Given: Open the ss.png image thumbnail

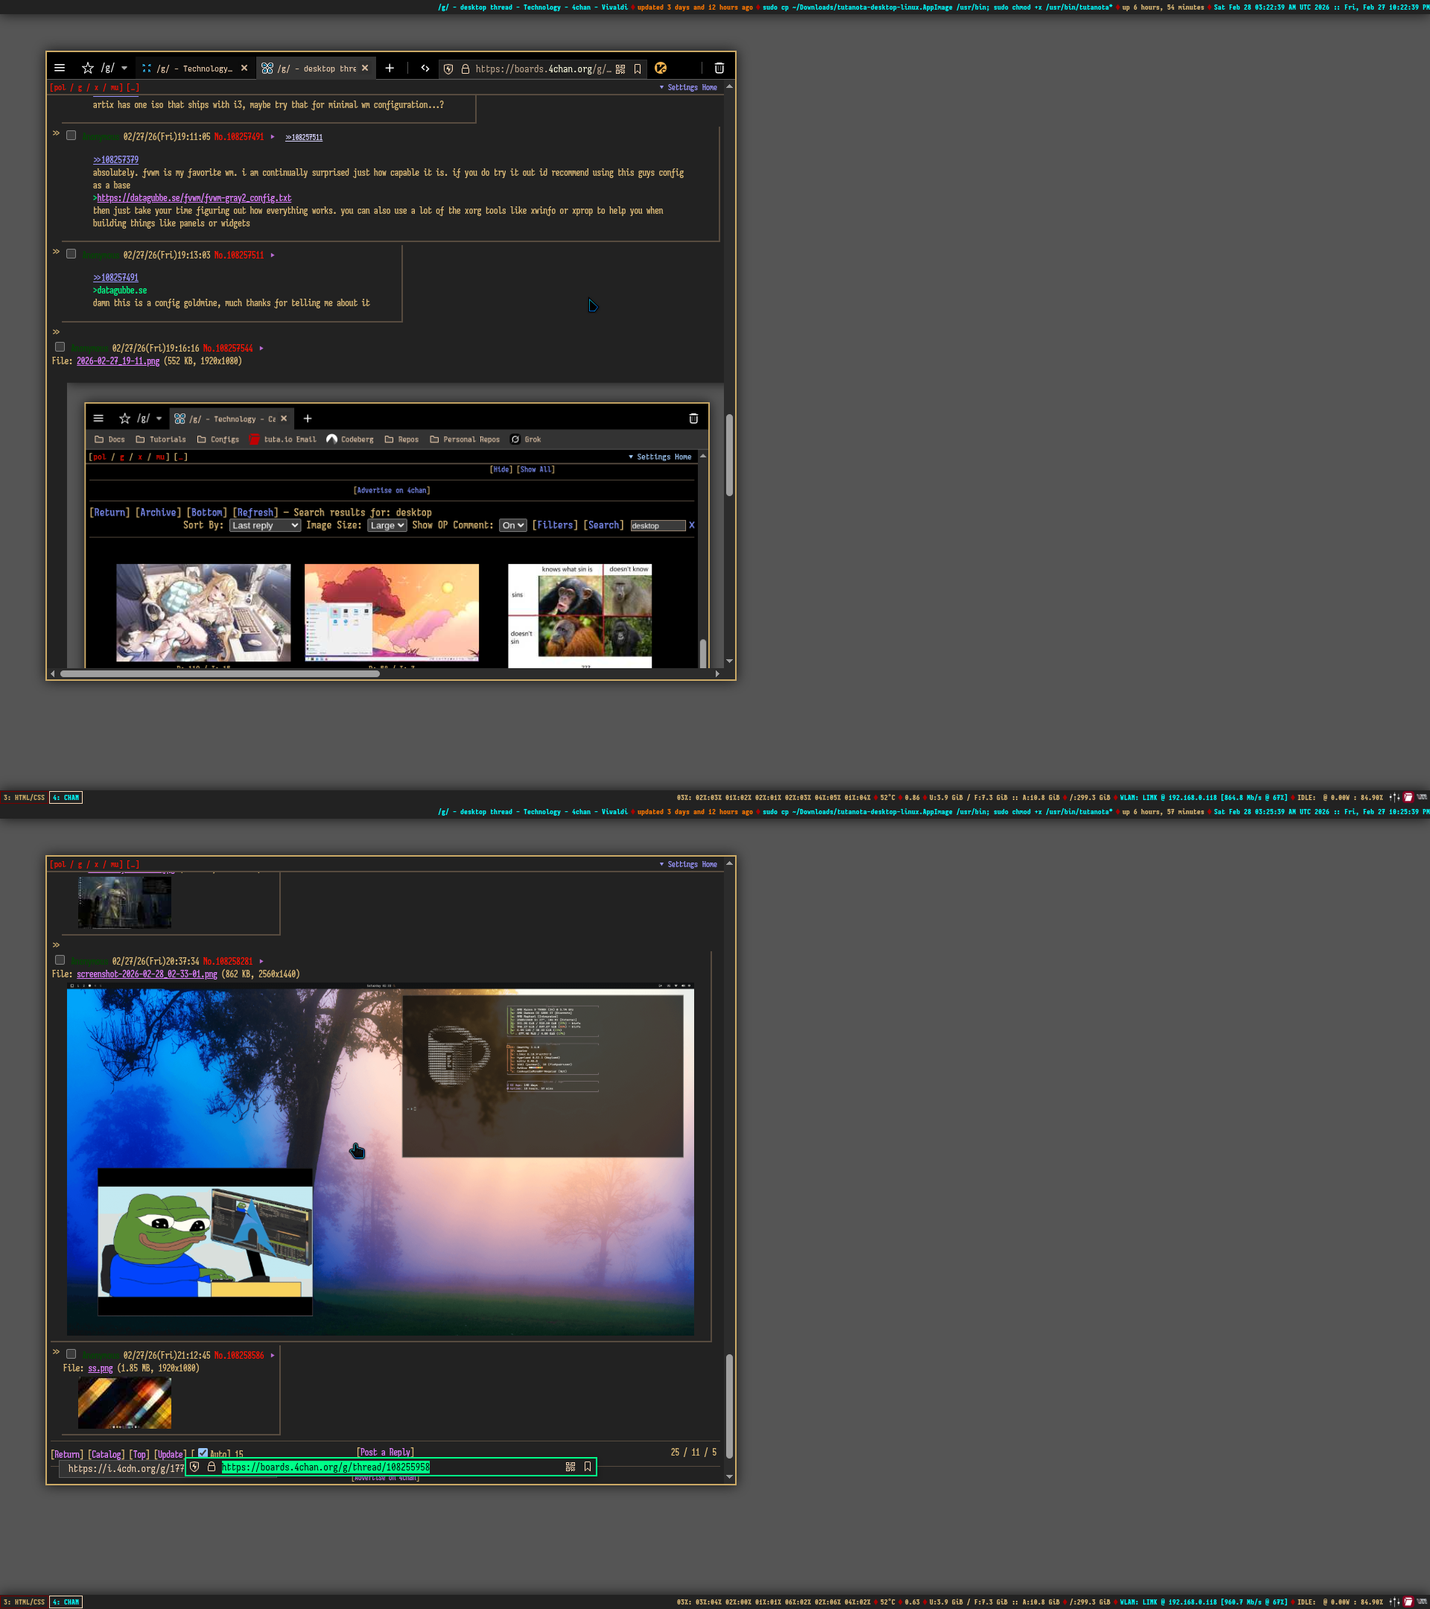Looking at the screenshot, I should [x=124, y=1403].
